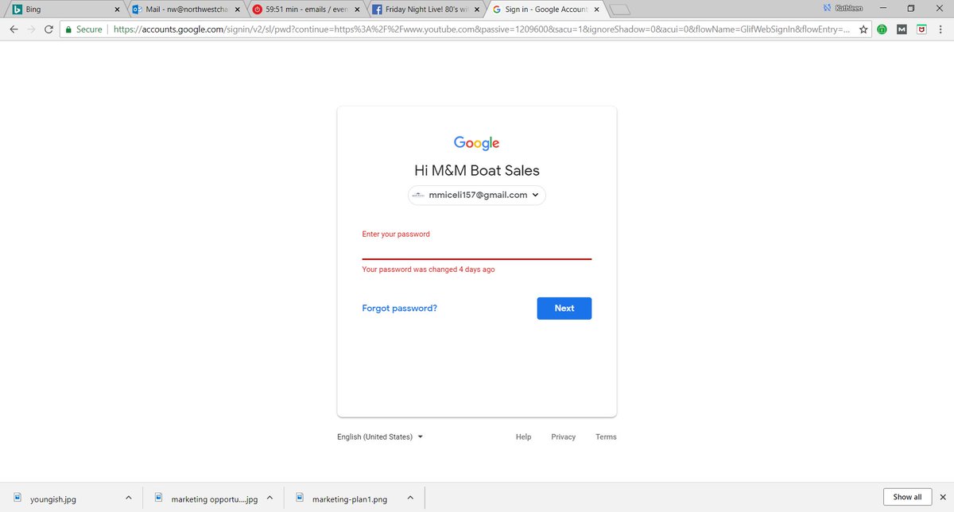Open the English (United States) language dropdown
Screen dimensions: 954x512
pos(380,436)
